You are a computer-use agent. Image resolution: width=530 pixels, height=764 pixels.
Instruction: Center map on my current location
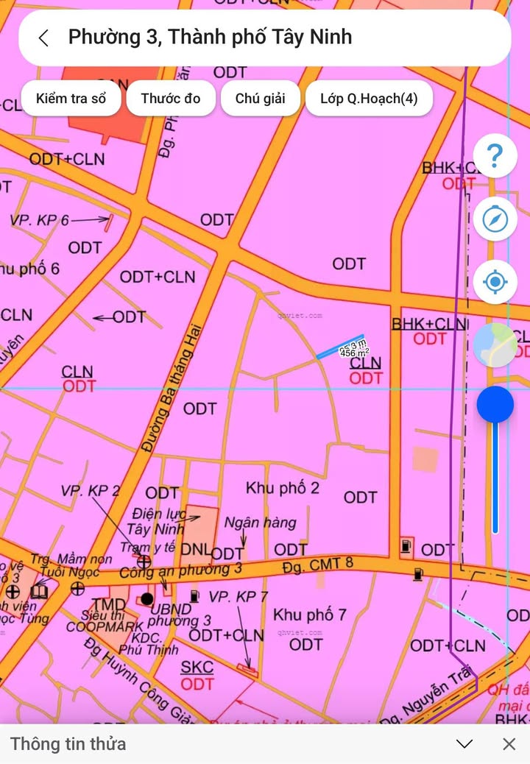point(495,282)
